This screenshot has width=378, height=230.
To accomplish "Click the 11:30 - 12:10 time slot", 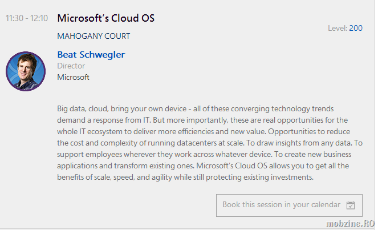I will 27,18.
